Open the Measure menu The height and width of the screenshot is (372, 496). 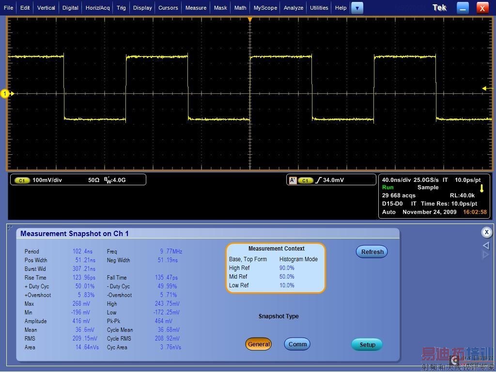(196, 8)
